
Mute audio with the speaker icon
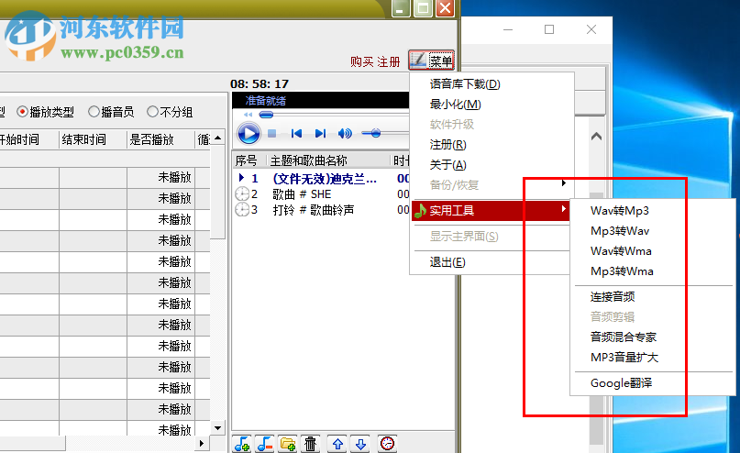tap(345, 134)
